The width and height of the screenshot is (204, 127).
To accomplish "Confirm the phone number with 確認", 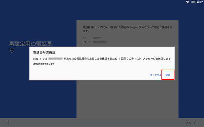I will point(168,75).
